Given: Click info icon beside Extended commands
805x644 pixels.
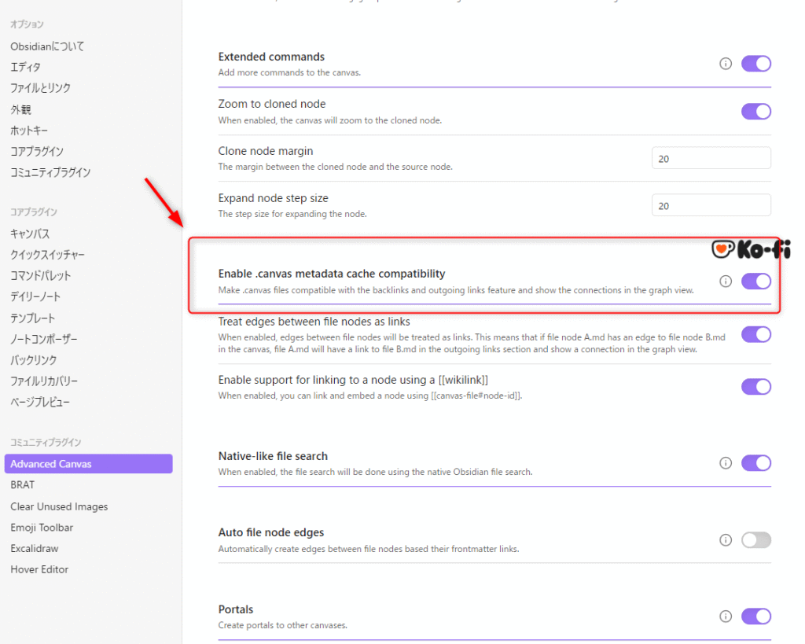Looking at the screenshot, I should [726, 64].
